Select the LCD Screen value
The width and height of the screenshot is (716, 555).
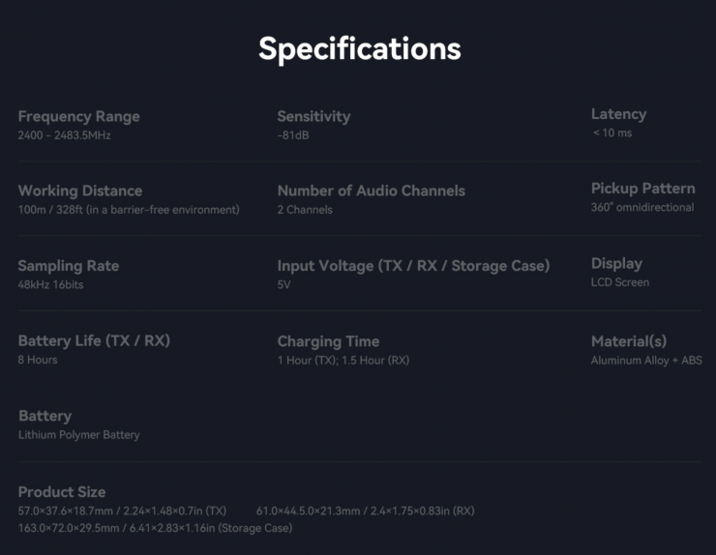click(620, 282)
